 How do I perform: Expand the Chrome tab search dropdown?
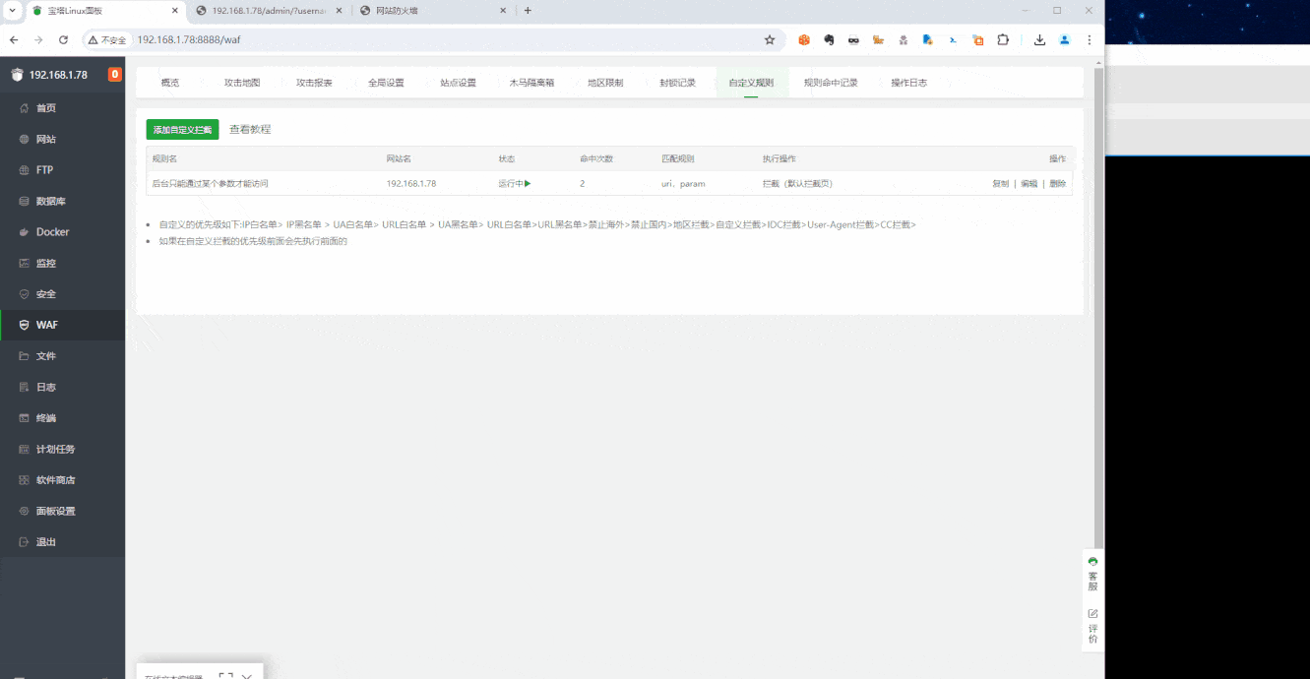(x=12, y=11)
